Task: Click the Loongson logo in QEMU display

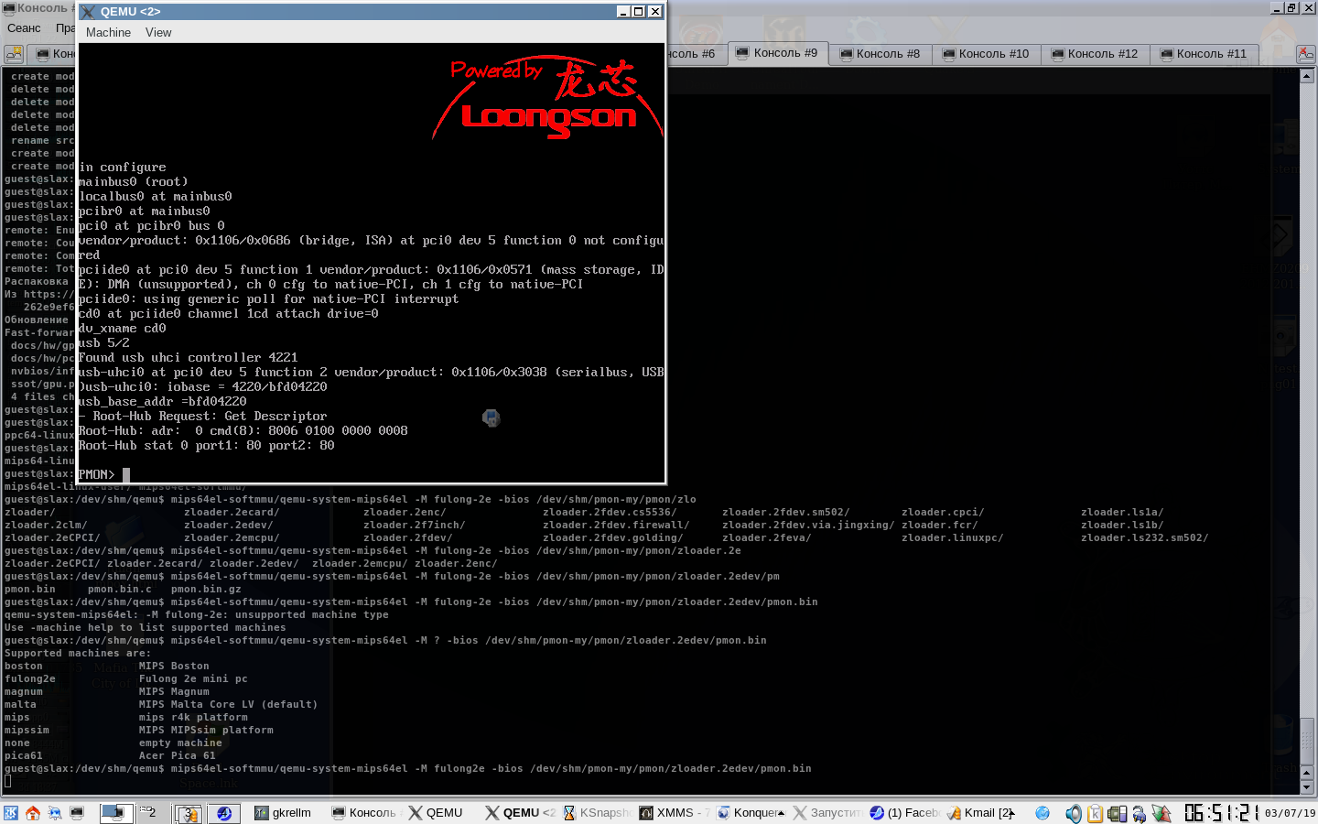Action: tap(547, 99)
